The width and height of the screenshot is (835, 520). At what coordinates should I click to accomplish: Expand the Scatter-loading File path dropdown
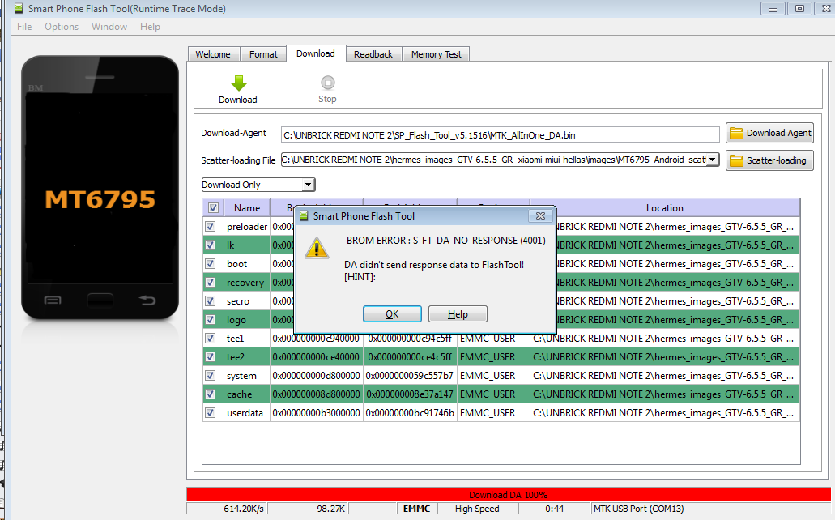[712, 160]
